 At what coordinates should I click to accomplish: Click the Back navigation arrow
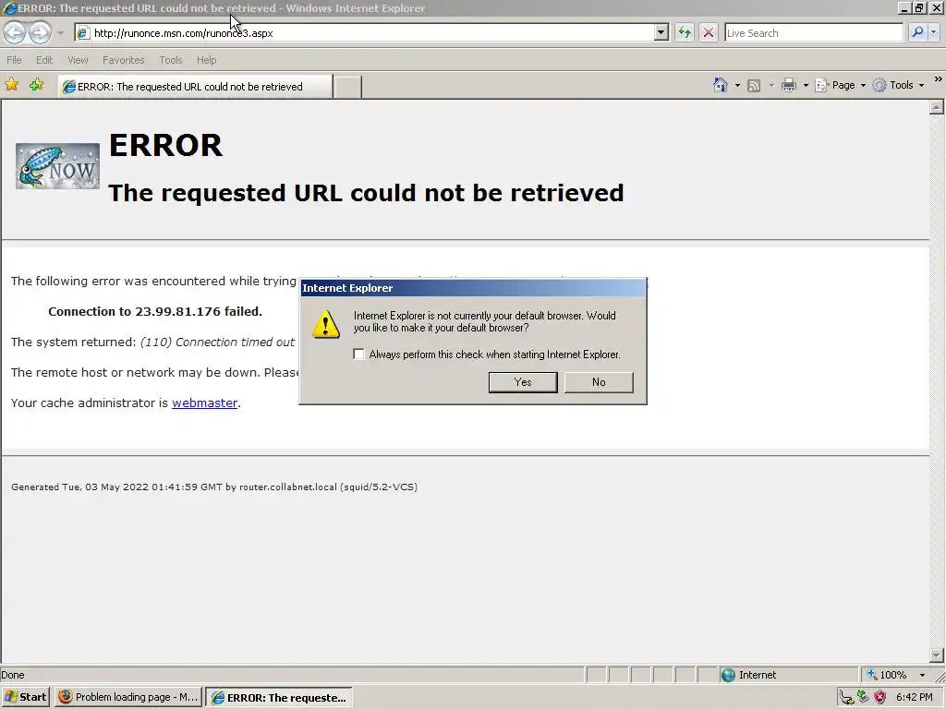pos(14,32)
